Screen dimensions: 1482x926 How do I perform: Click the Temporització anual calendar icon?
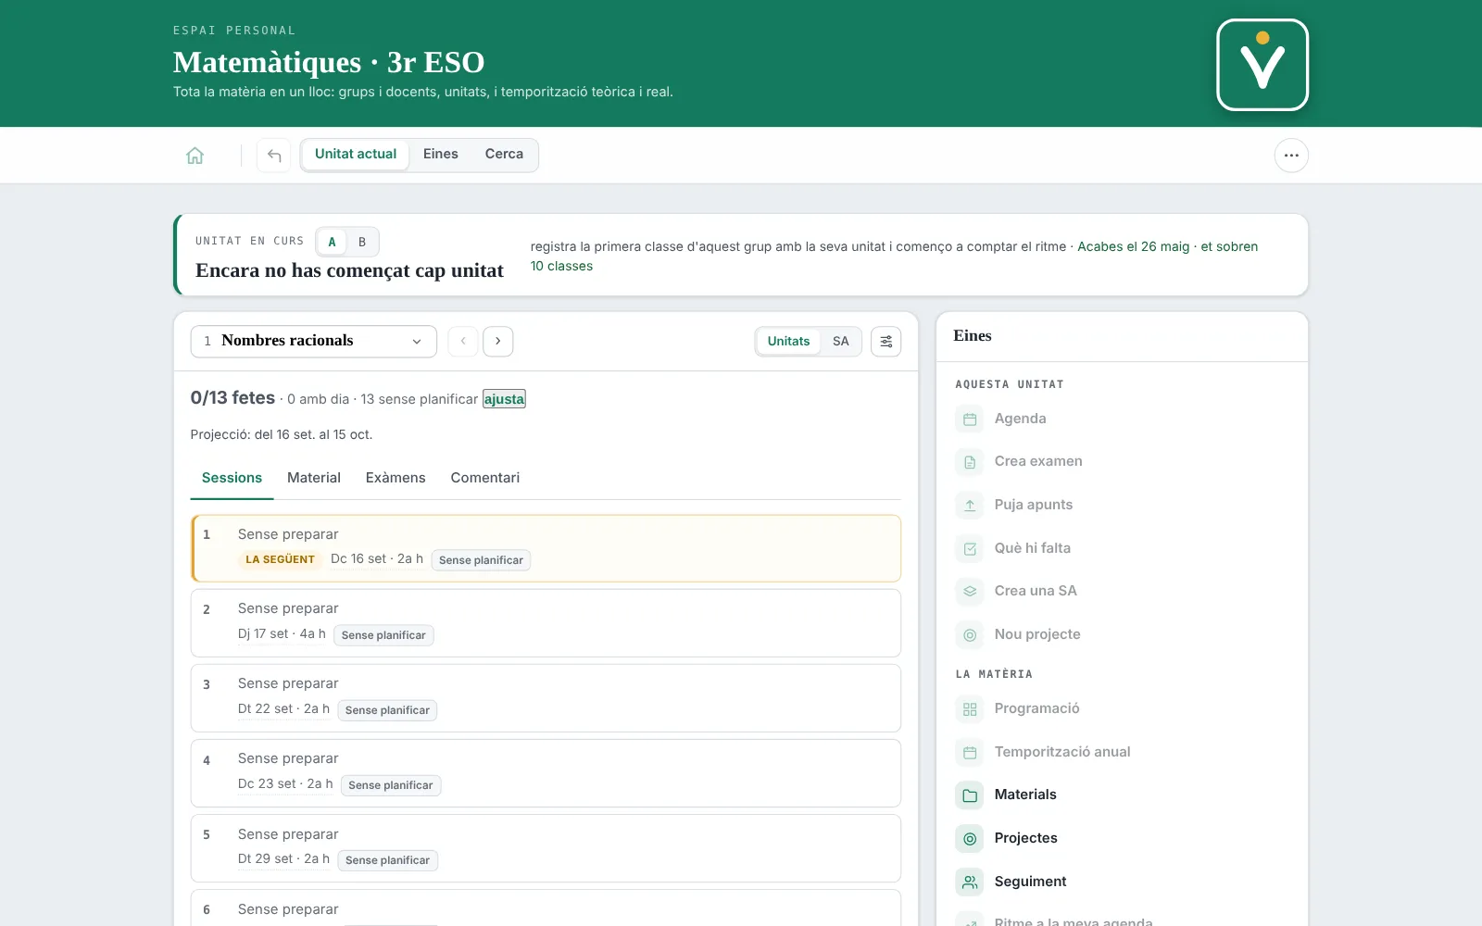(970, 752)
